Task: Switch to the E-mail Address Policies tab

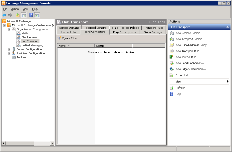Action: point(125,28)
